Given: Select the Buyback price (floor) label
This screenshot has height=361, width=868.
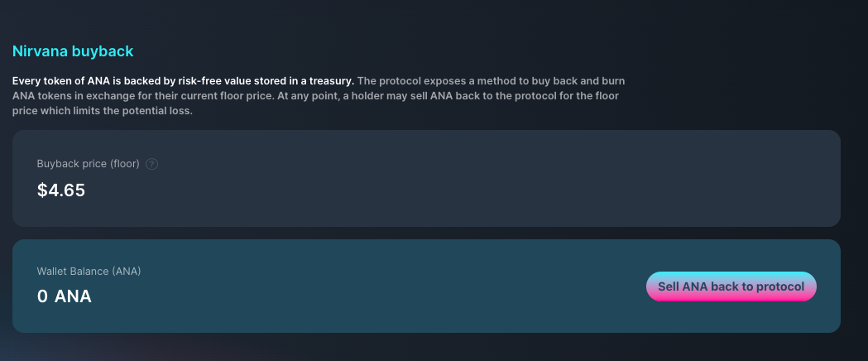Looking at the screenshot, I should click(x=88, y=164).
